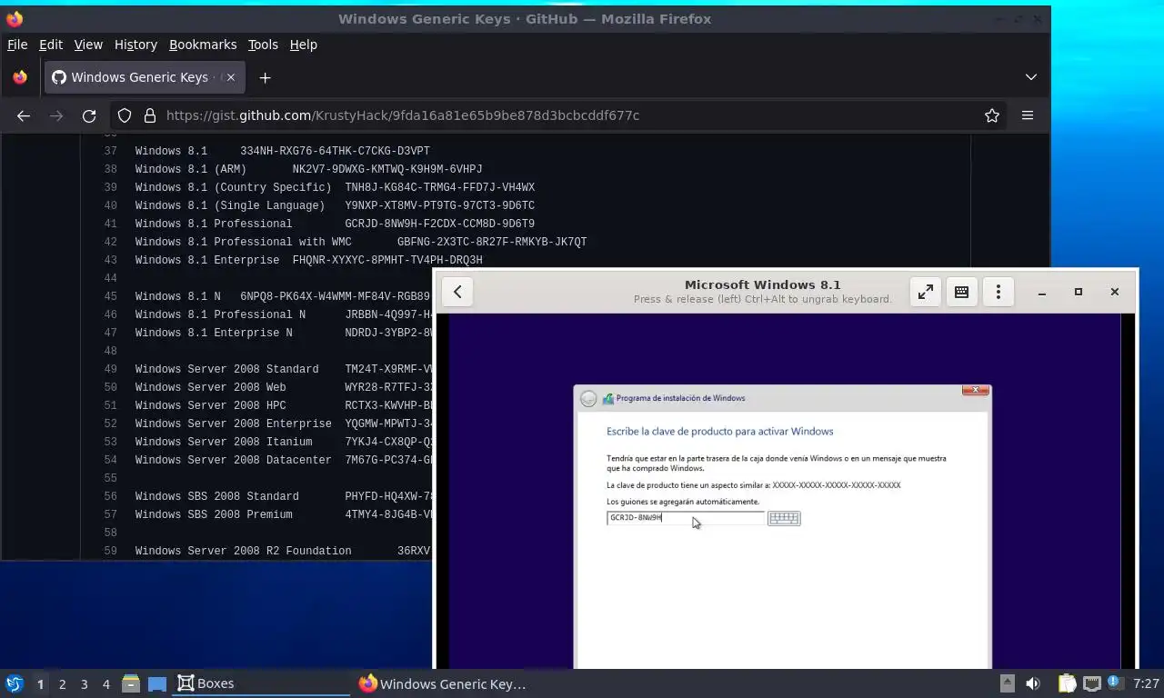Open the Help menu
The height and width of the screenshot is (698, 1164).
click(x=304, y=45)
